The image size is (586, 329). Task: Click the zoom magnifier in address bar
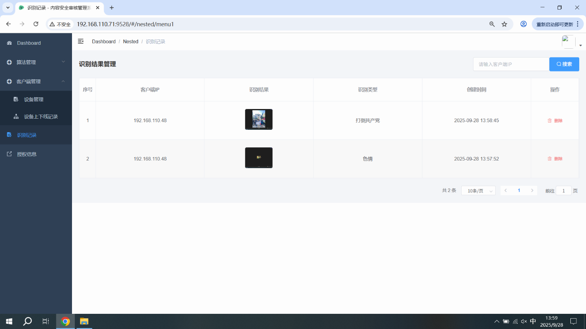pos(492,24)
